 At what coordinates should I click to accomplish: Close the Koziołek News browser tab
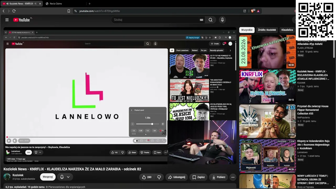coord(40,4)
